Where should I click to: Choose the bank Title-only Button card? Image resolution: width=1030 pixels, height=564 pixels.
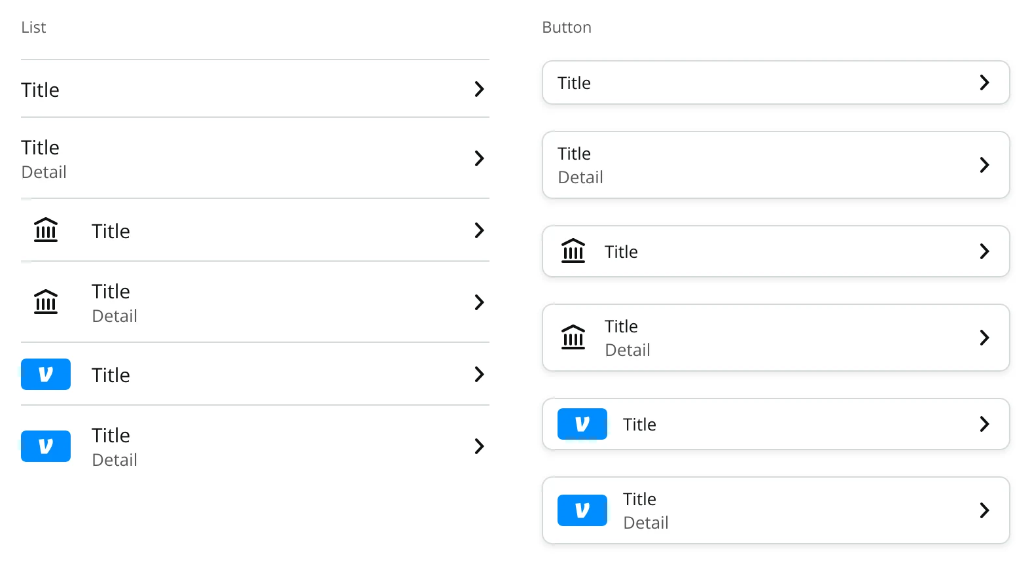776,251
